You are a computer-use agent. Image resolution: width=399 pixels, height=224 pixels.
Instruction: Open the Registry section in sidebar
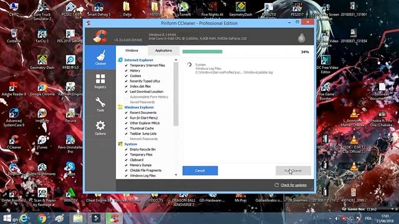click(100, 82)
